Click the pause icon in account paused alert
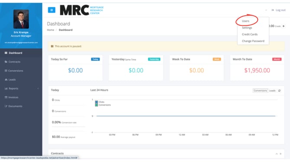This screenshot has width=290, height=162. [x=52, y=46]
